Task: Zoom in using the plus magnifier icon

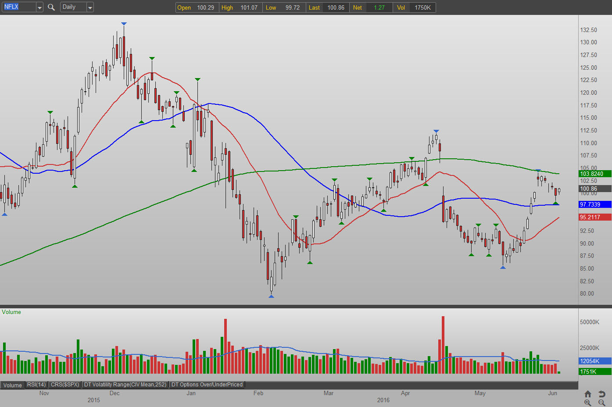Action: tap(588, 403)
